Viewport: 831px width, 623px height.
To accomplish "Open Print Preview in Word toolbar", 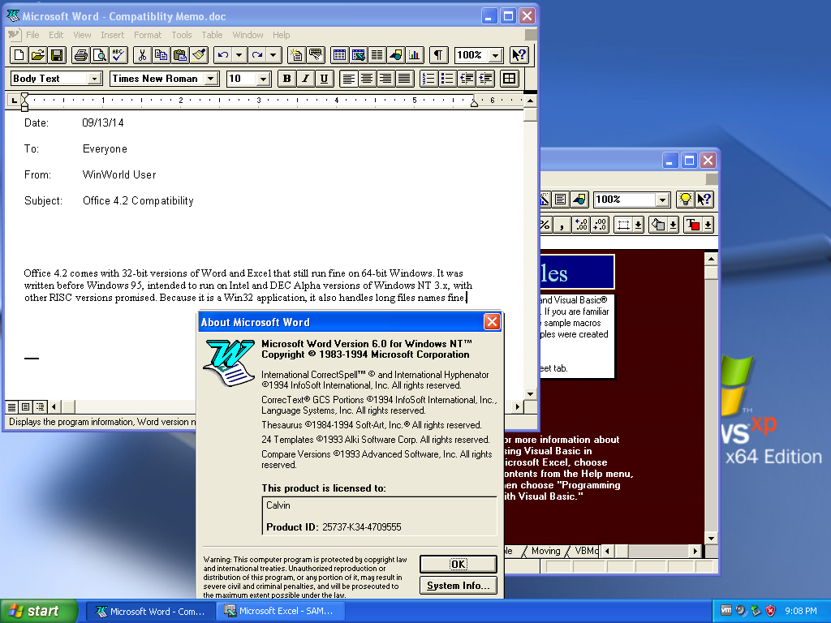I will click(99, 54).
